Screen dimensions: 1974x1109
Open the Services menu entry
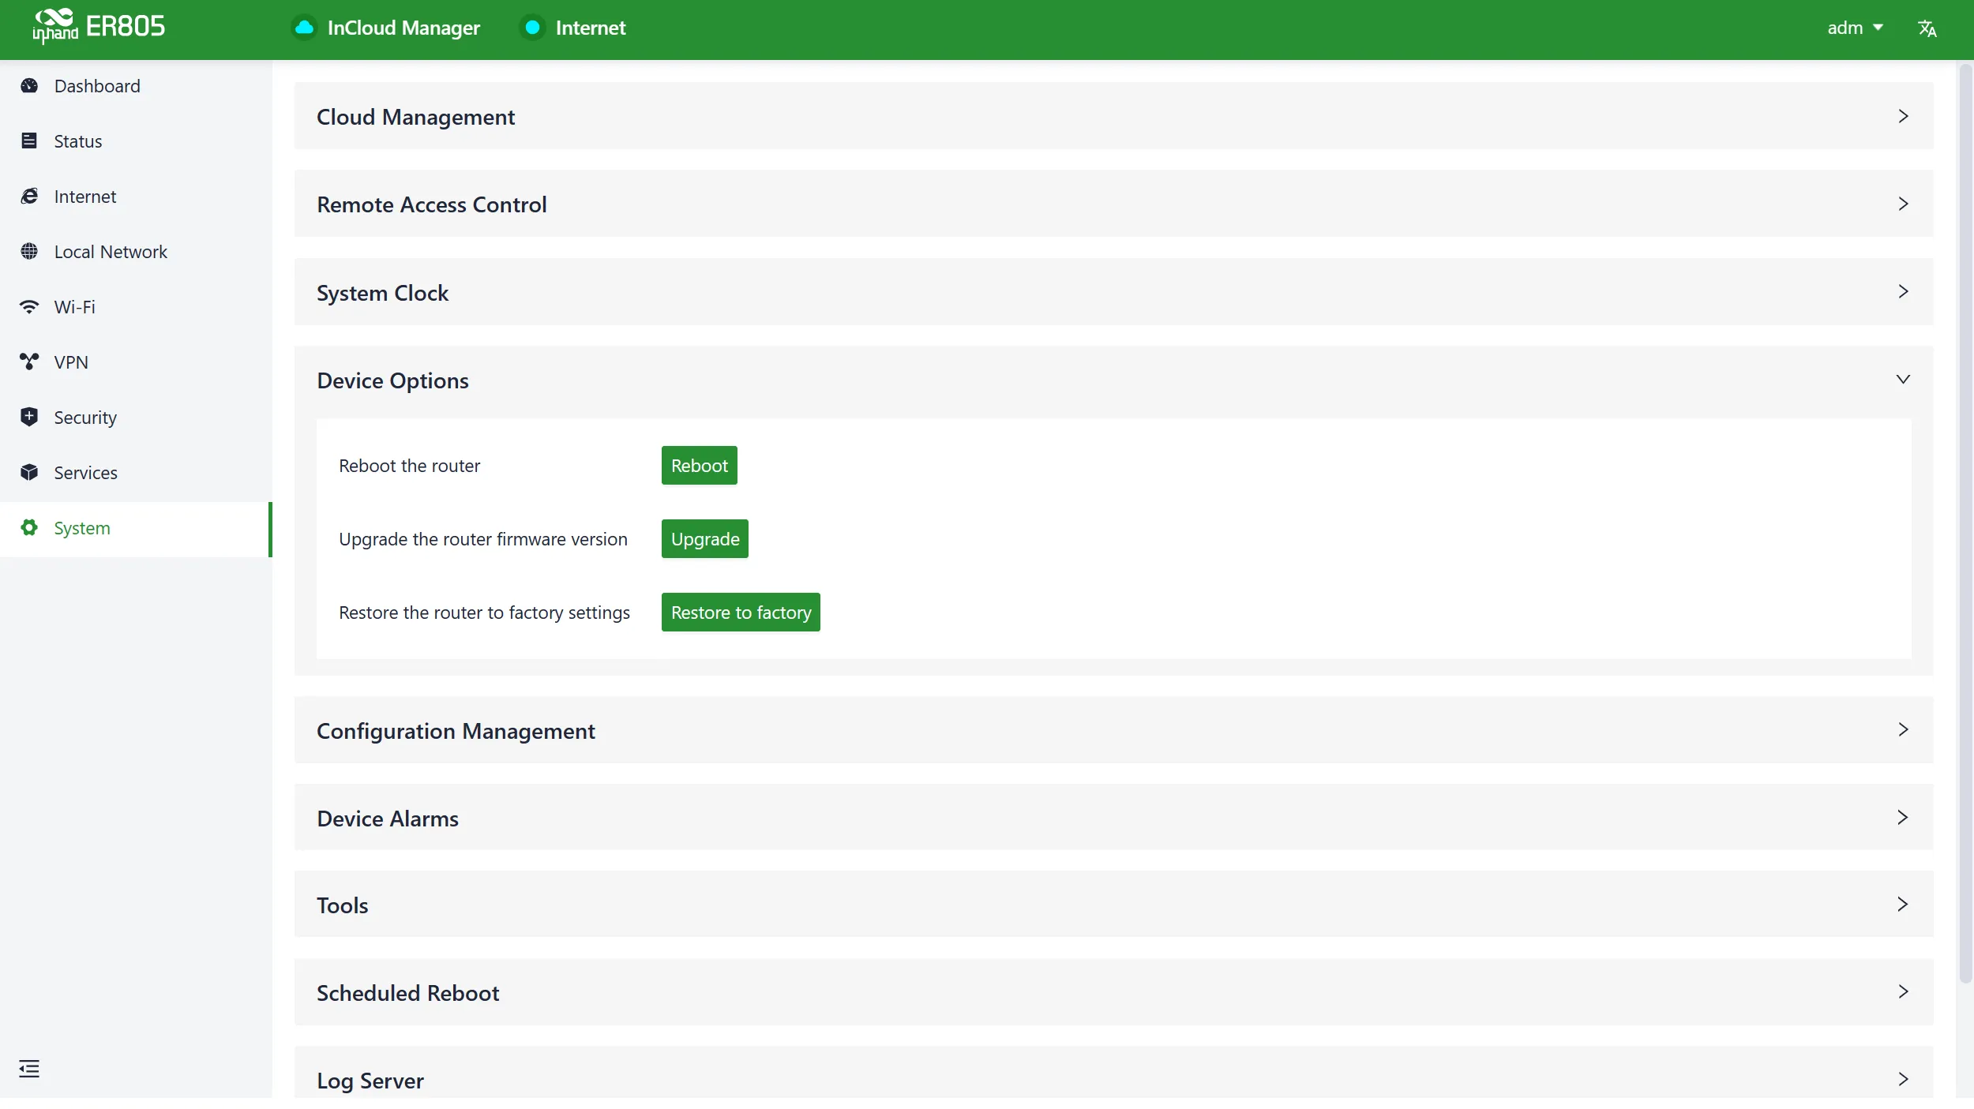click(x=136, y=473)
